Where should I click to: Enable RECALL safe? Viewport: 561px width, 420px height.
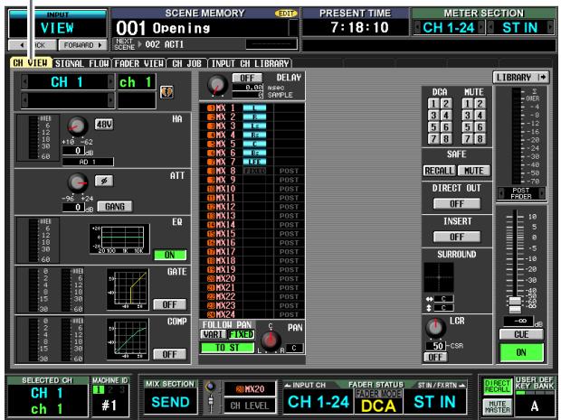(440, 171)
